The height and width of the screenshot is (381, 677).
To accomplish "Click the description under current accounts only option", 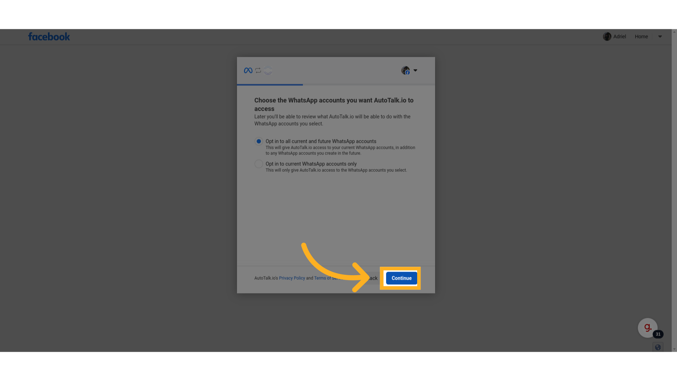I will (336, 170).
